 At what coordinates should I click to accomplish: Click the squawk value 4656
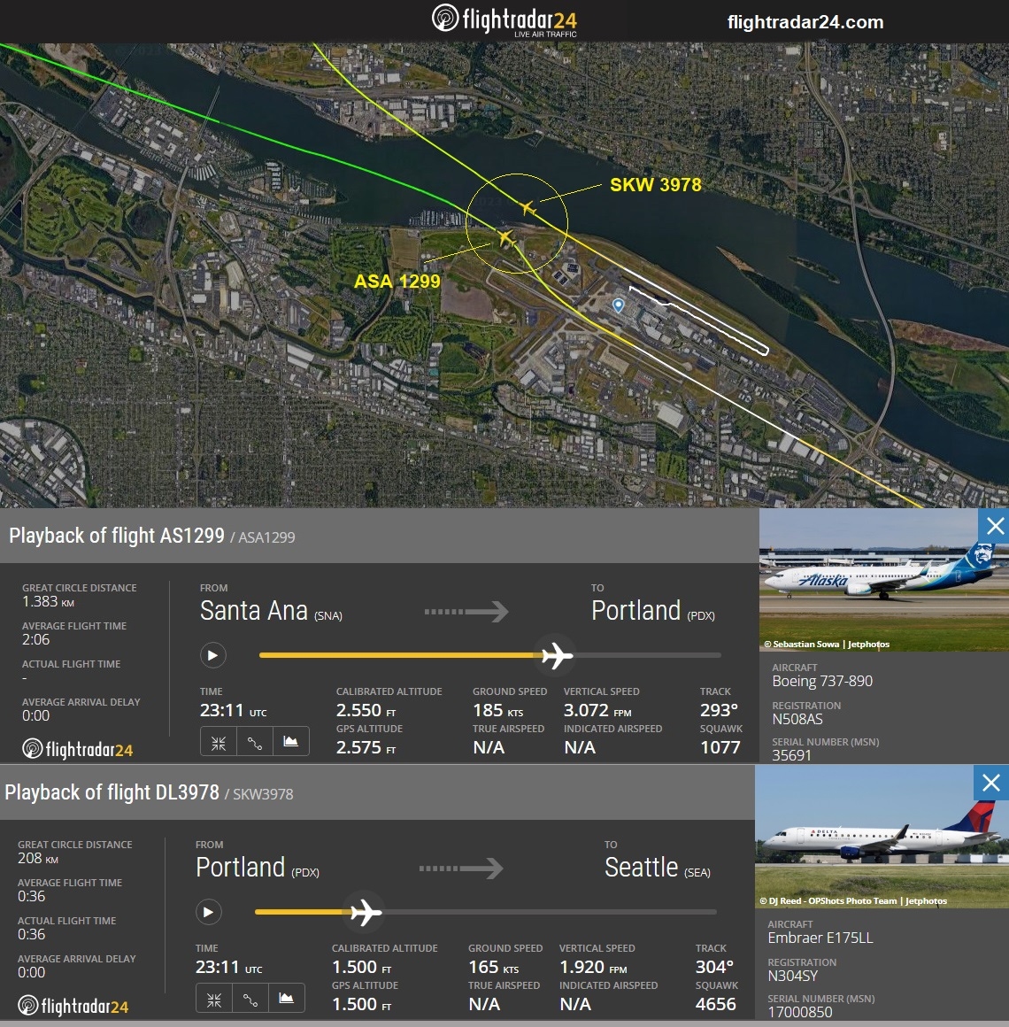716,1004
